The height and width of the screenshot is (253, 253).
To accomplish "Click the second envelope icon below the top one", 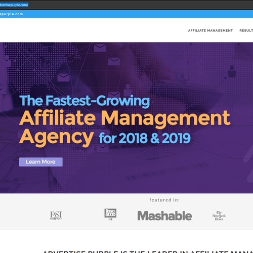I will pos(114,61).
